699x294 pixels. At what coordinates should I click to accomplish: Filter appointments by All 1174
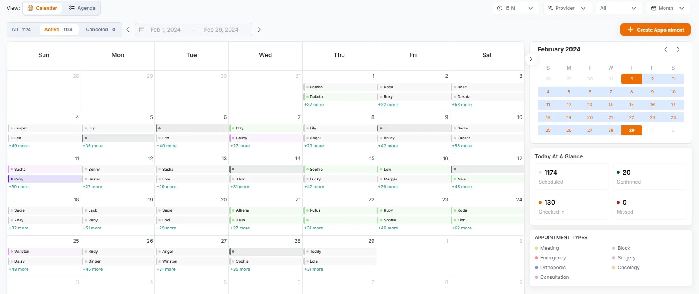pyautogui.click(x=21, y=30)
